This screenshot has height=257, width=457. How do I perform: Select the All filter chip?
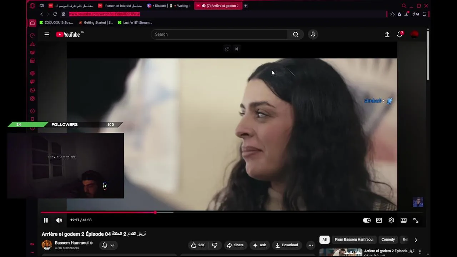pos(324,240)
